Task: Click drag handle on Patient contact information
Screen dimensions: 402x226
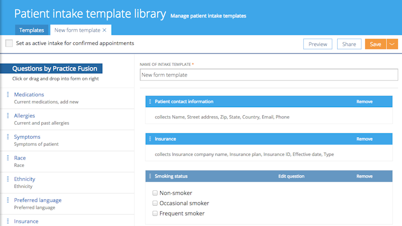Action: click(150, 102)
